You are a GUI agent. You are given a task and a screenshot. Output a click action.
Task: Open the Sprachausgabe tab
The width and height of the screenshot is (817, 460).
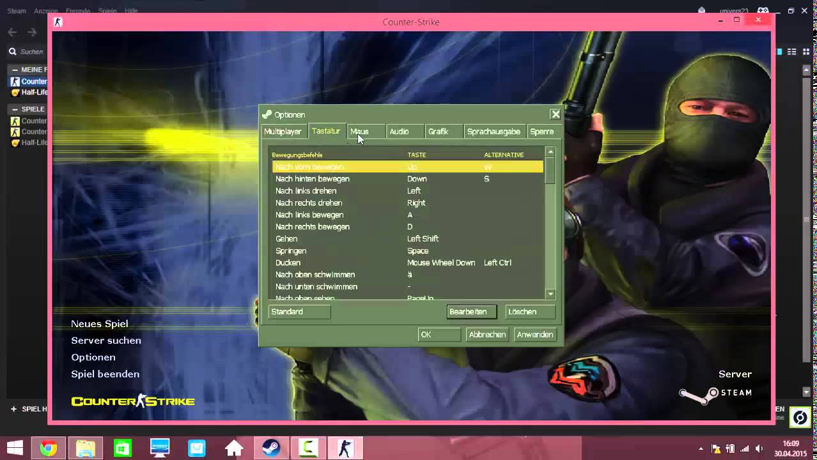[x=495, y=132]
